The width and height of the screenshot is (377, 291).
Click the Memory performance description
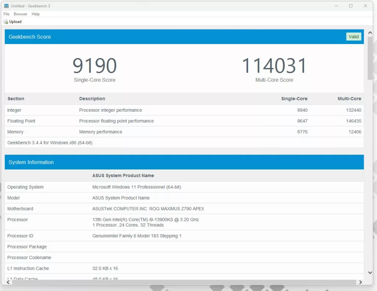[101, 132]
